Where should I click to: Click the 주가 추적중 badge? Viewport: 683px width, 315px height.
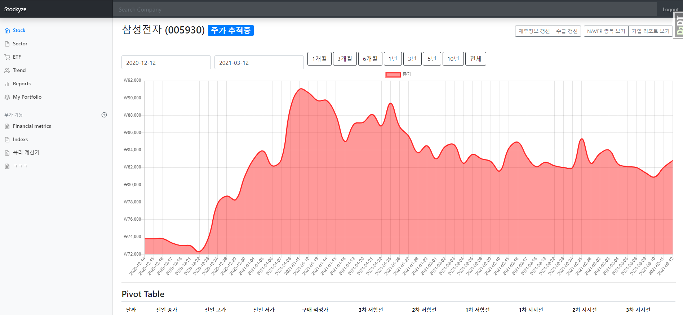tap(231, 30)
